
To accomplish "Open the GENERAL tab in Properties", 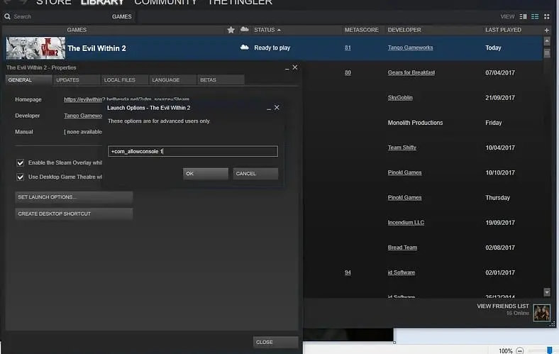I will (x=28, y=80).
